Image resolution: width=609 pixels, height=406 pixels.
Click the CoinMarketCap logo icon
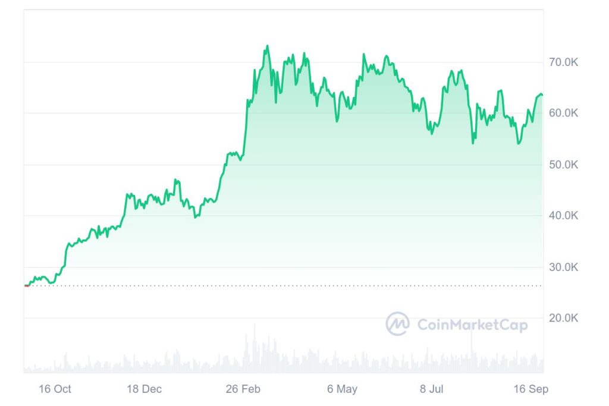397,324
